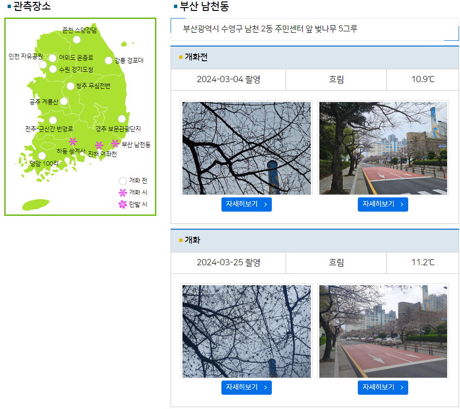Click the pink blossom marker for 하동 쌍계사
Image resolution: width=460 pixels, height=409 pixels.
72,141
